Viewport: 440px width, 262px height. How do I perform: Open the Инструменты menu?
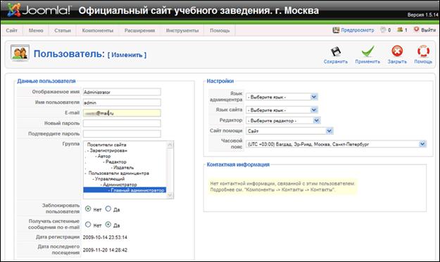click(182, 30)
